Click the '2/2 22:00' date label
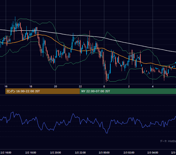The image size is (176, 155). 80,152
